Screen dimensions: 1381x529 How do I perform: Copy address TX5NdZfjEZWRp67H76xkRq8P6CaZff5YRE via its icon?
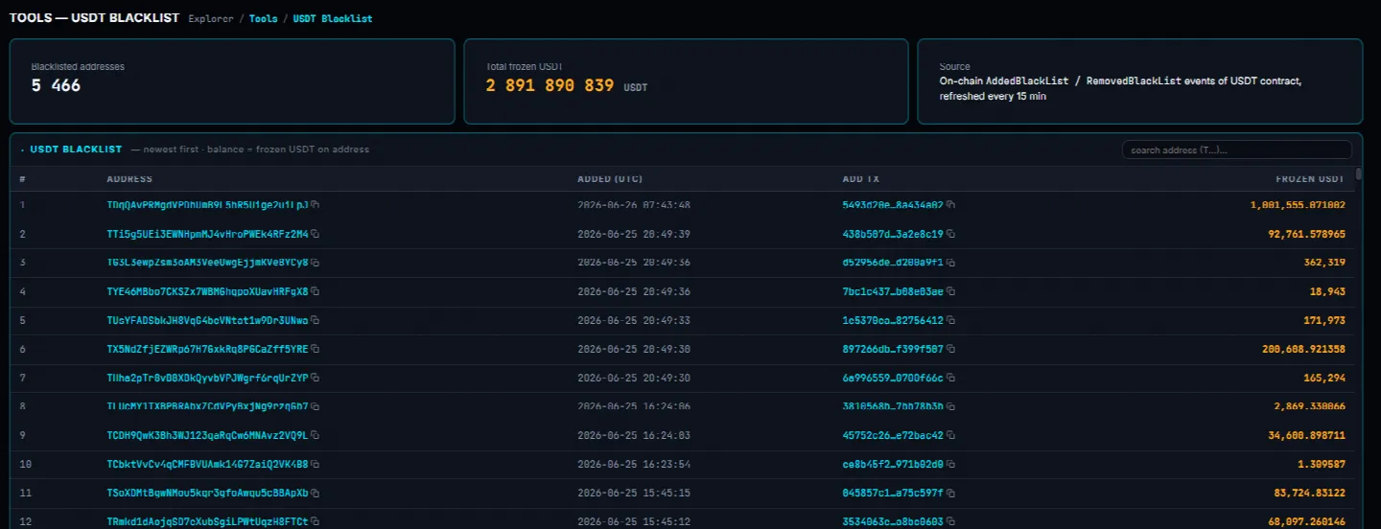315,349
